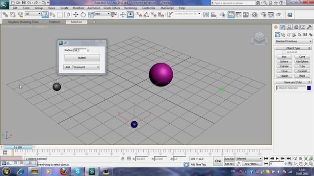Enable the AutoGrid checkbox
This screenshot has width=314, height=176.
tap(284, 52)
